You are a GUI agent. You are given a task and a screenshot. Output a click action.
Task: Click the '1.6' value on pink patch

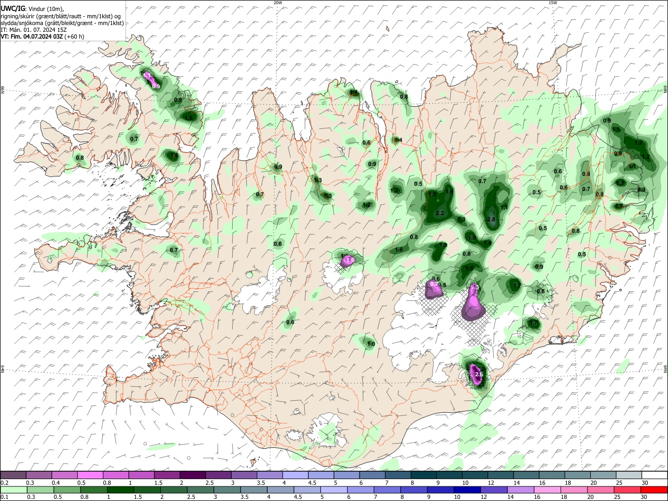point(350,260)
